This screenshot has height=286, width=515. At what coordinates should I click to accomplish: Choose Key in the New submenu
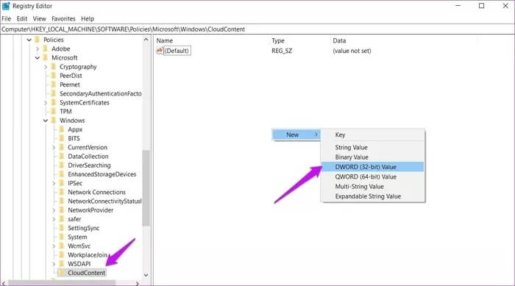(x=372, y=135)
